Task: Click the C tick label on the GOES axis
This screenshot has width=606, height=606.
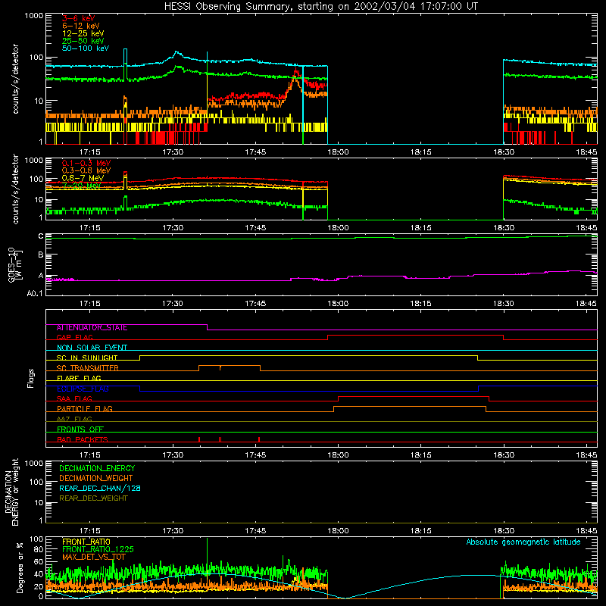Action: tap(41, 236)
